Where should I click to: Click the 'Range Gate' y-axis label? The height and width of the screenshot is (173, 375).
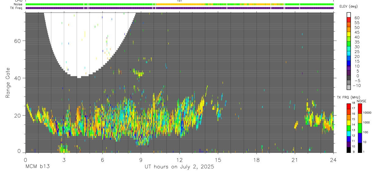[x=8, y=82]
